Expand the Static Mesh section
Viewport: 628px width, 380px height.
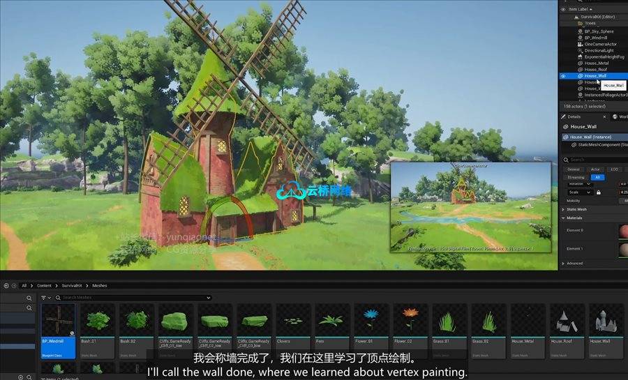[563, 209]
